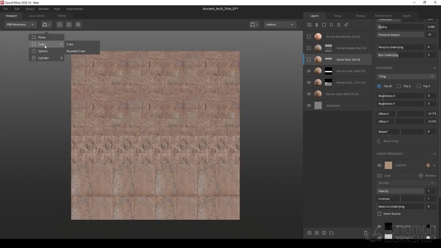Switch to the Local Library tab

(x=37, y=16)
